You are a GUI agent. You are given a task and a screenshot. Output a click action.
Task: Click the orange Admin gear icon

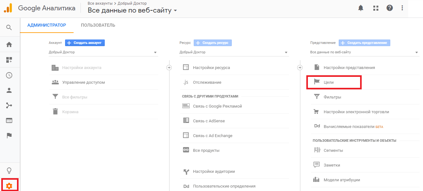click(9, 186)
